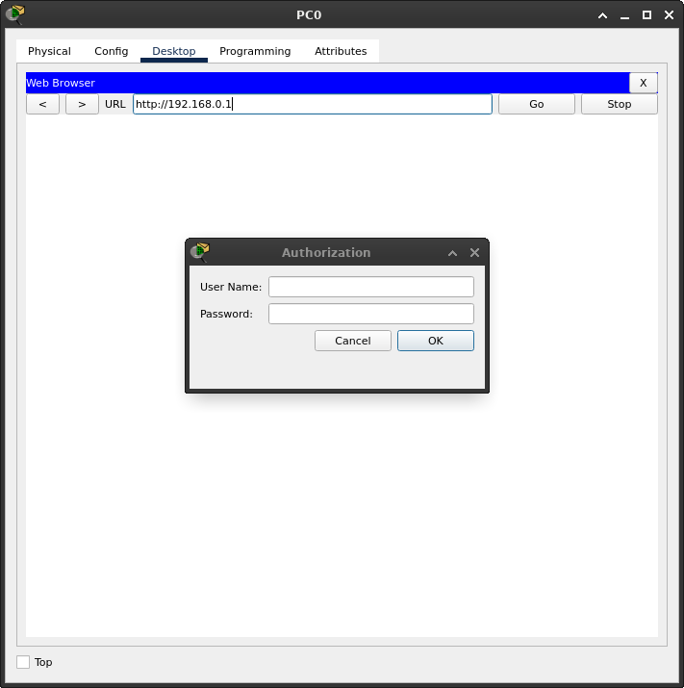Select the Programming tab

tap(255, 51)
